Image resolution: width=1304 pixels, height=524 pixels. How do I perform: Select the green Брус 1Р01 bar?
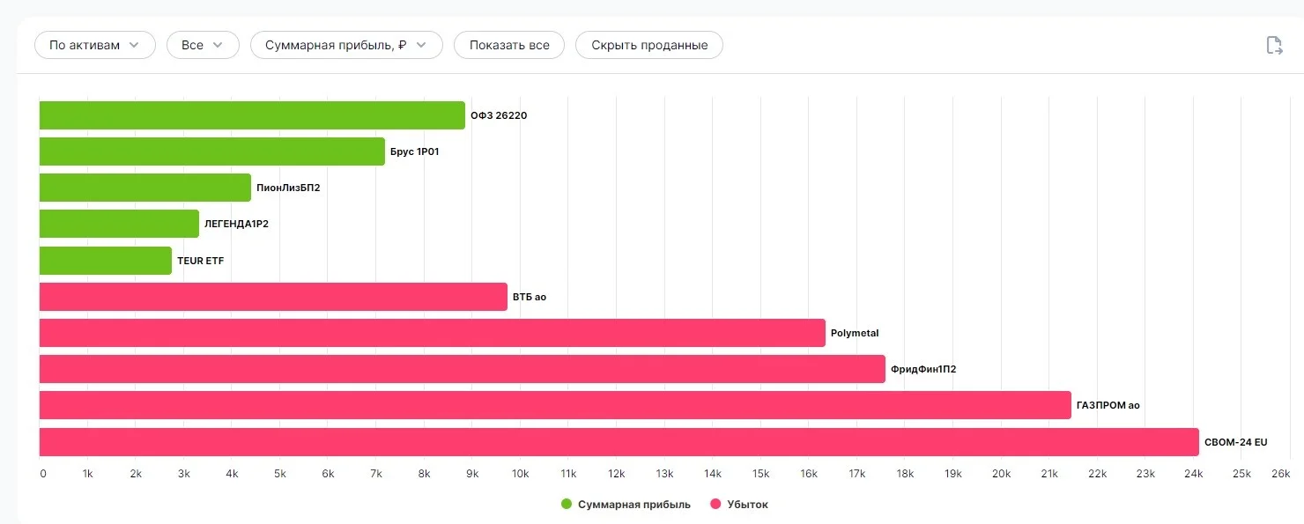[212, 151]
